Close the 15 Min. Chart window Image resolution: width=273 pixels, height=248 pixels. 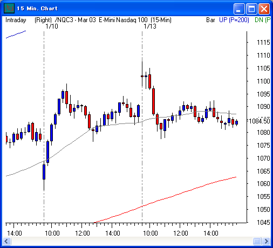[264, 9]
